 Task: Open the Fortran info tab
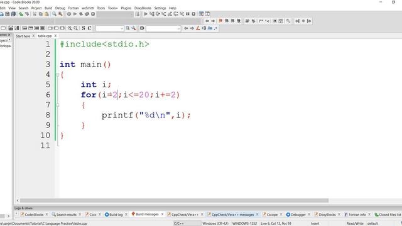(357, 215)
